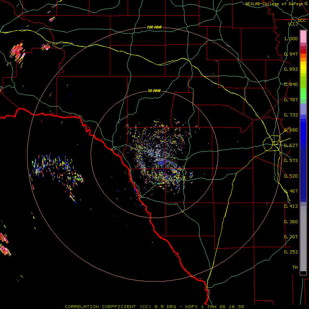Click the KDFX station identifier
This screenshot has height=309, width=309.
click(x=191, y=307)
